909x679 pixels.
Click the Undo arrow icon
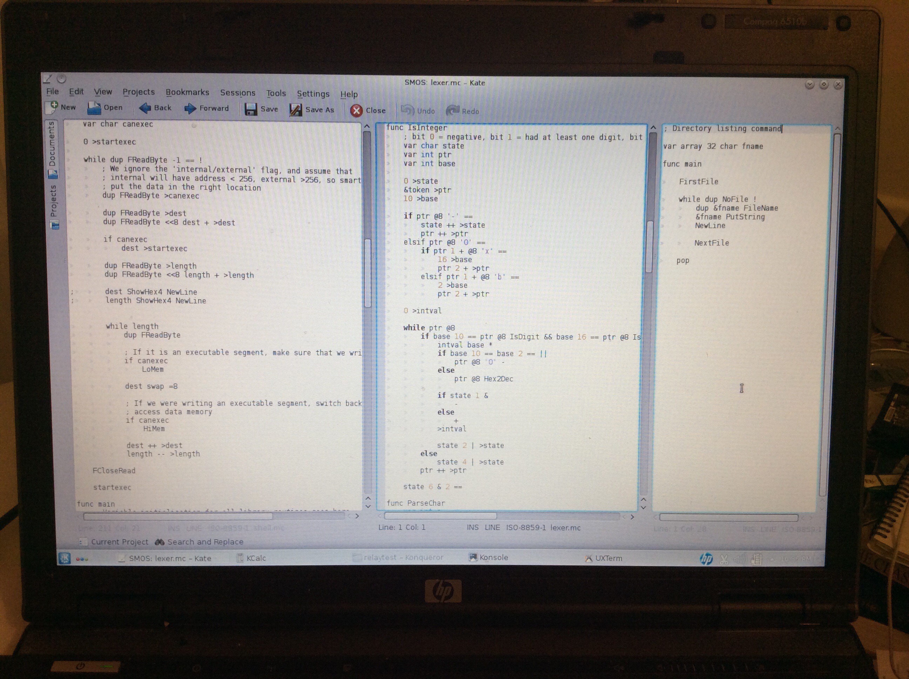tap(407, 110)
